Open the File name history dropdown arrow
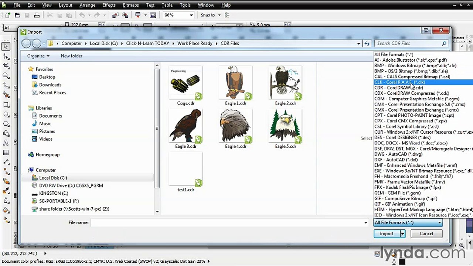473x266 pixels. (x=365, y=222)
